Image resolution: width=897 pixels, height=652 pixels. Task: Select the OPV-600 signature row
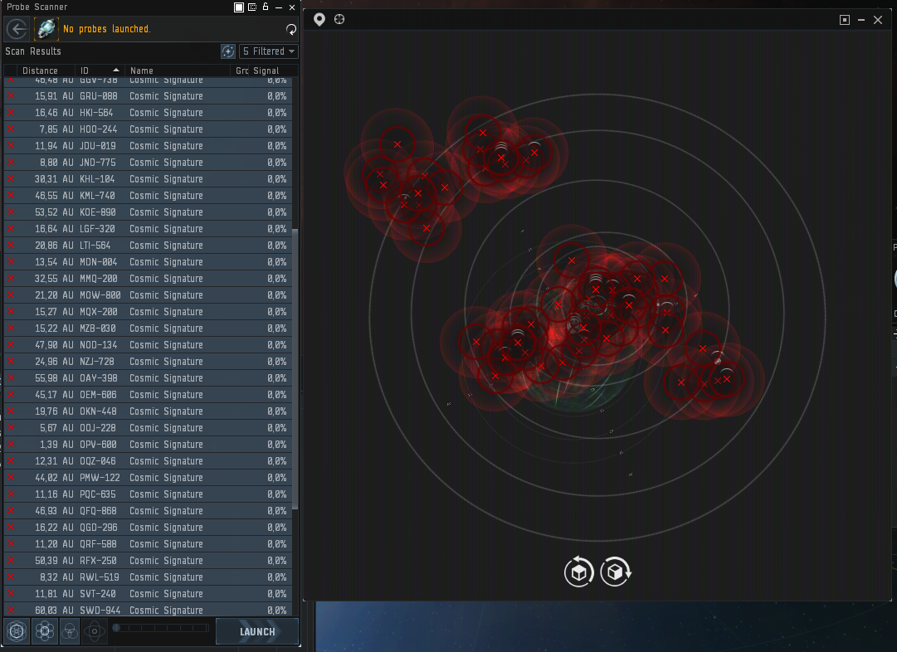point(148,445)
